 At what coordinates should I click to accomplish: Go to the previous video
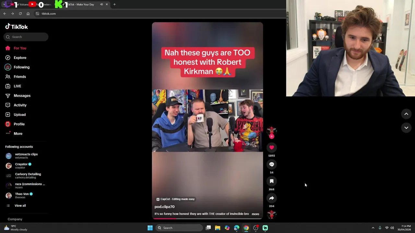406,114
